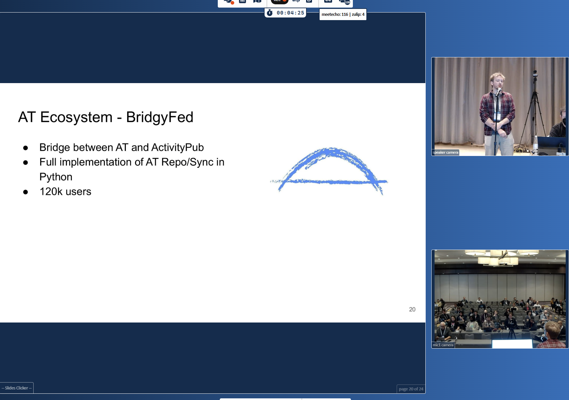569x400 pixels.
Task: Select the mic1 camera video tile
Action: (x=500, y=299)
